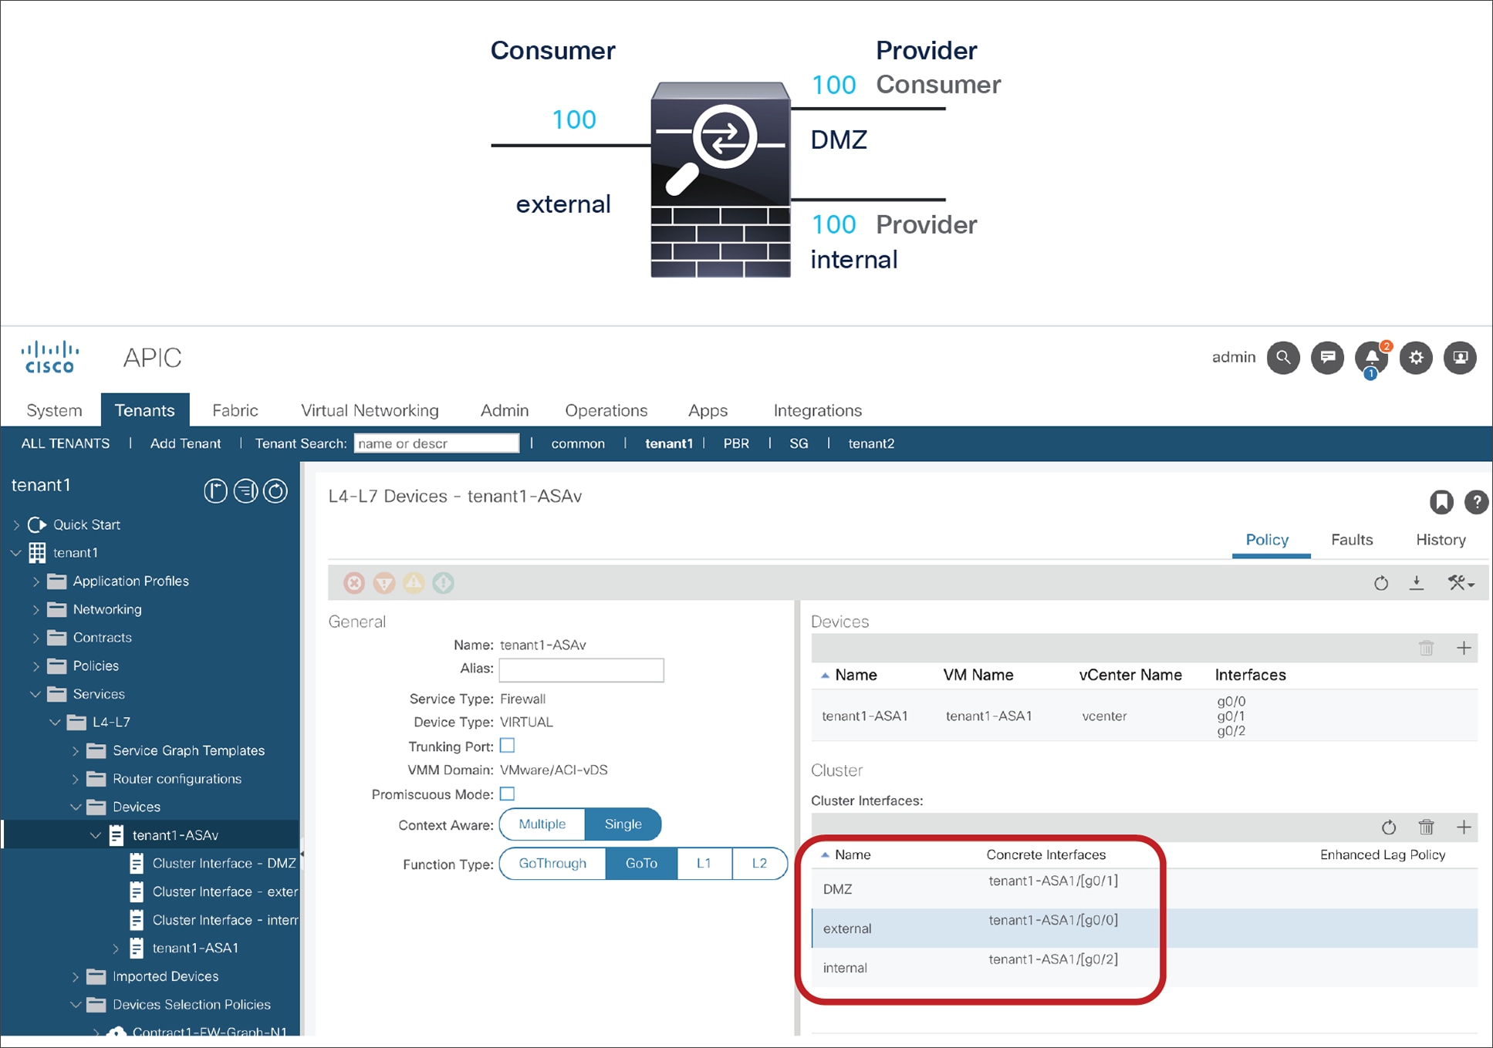Open the PBR tenant link
The height and width of the screenshot is (1048, 1493).
(736, 443)
